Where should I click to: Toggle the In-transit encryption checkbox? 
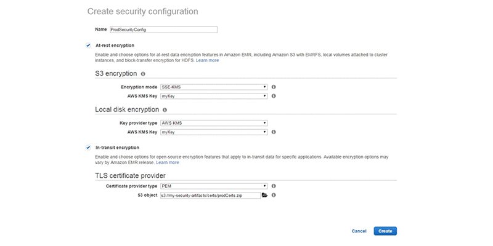click(x=88, y=148)
